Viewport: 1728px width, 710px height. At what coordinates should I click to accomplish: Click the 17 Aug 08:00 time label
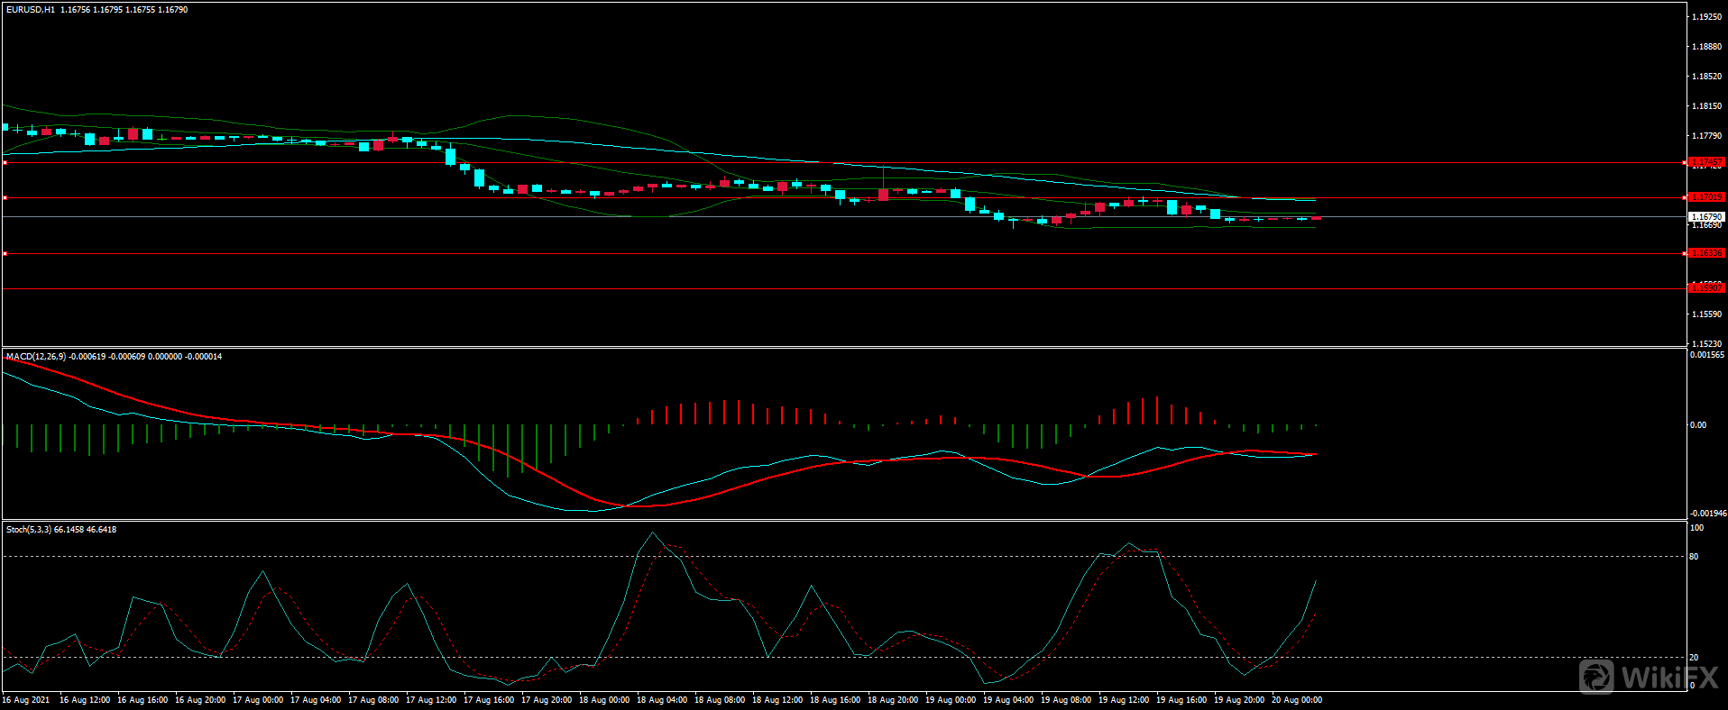[x=372, y=700]
